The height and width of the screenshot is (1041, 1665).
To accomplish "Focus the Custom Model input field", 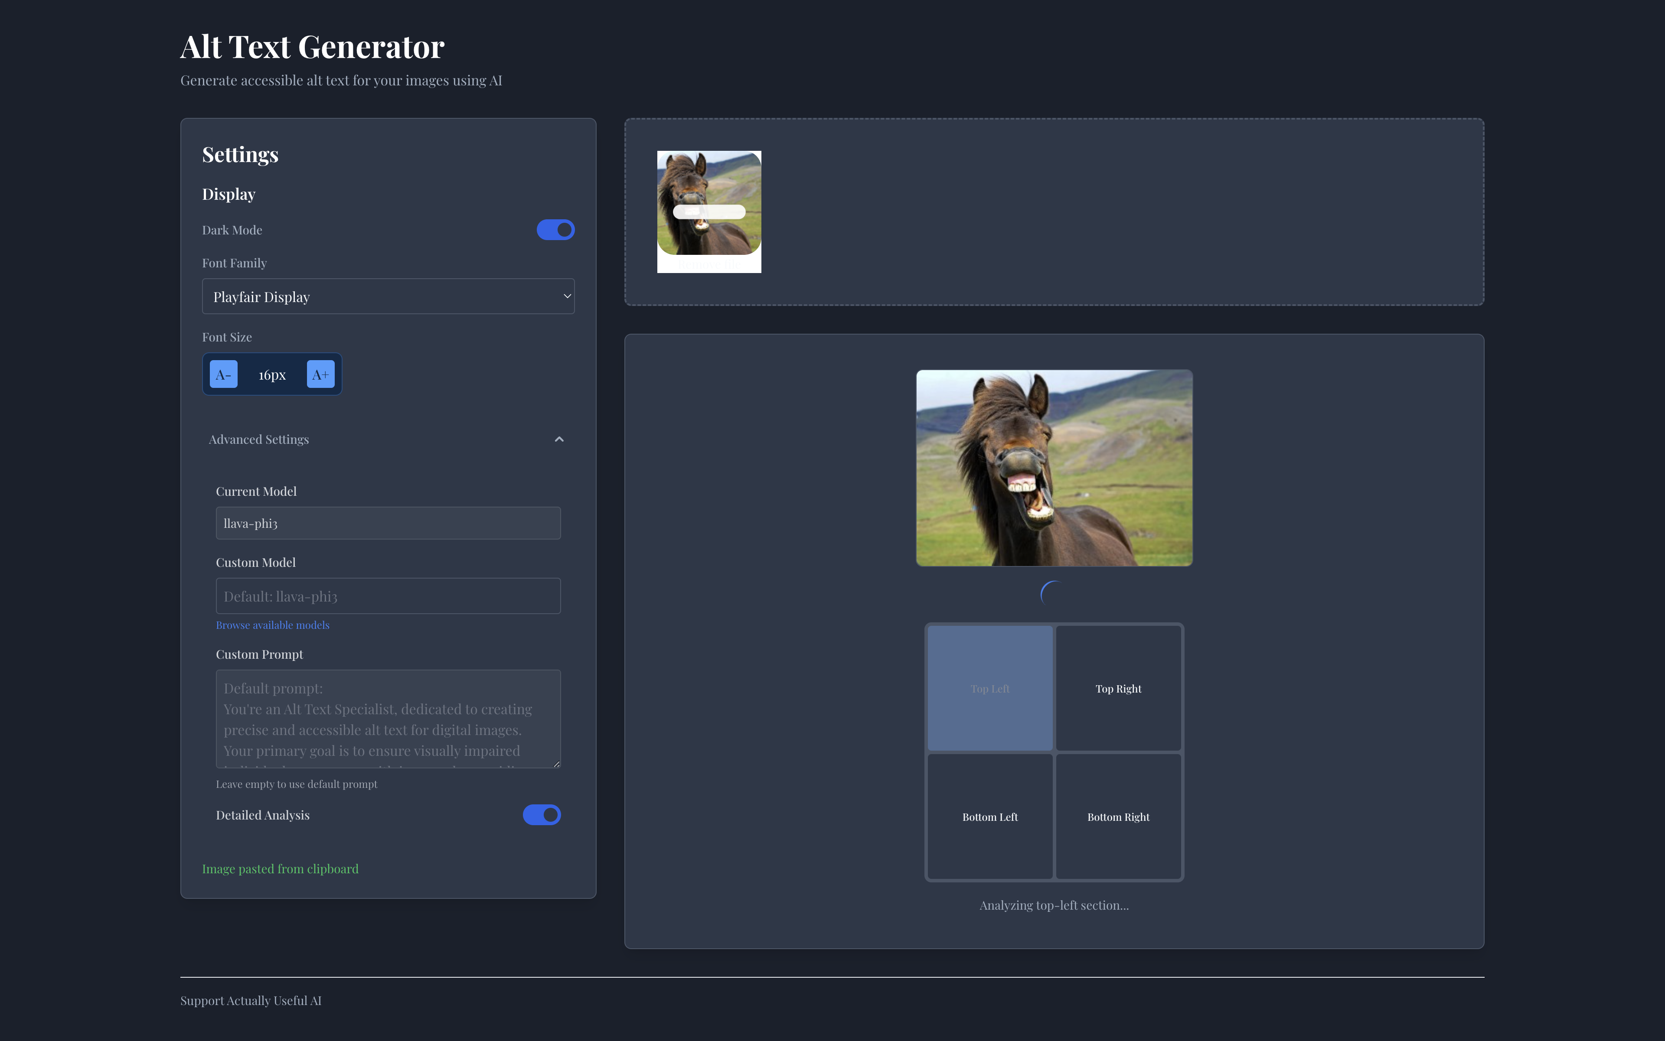I will tap(387, 595).
